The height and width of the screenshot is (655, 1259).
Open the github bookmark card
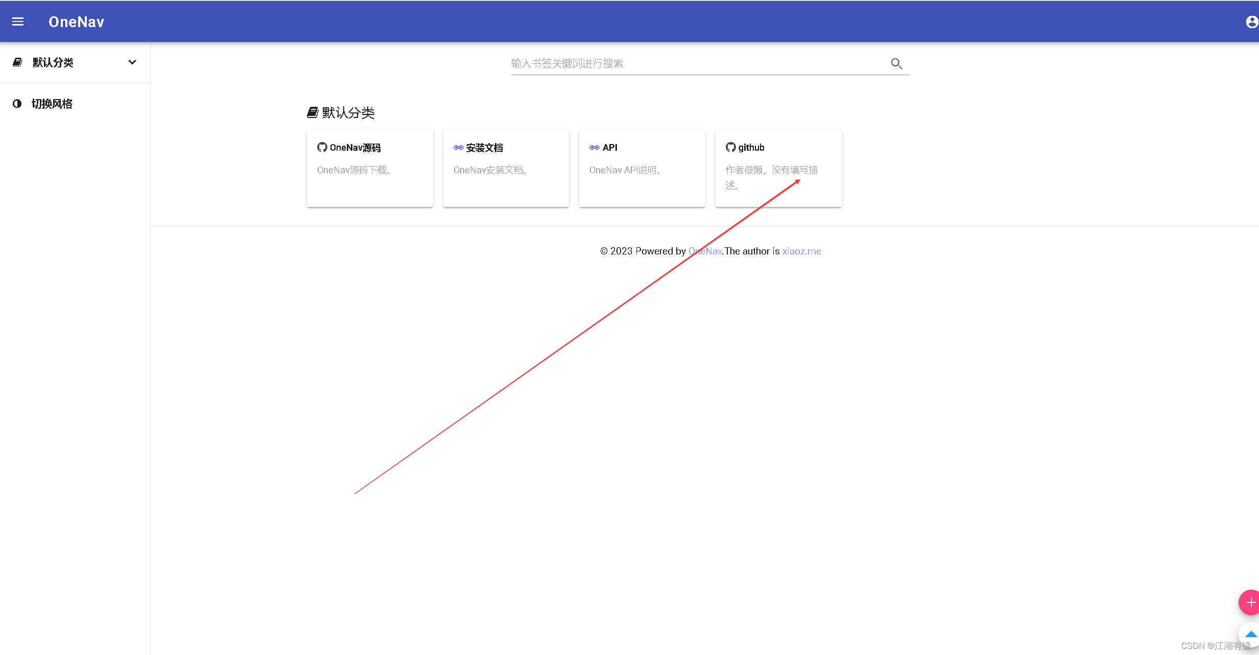coord(778,169)
